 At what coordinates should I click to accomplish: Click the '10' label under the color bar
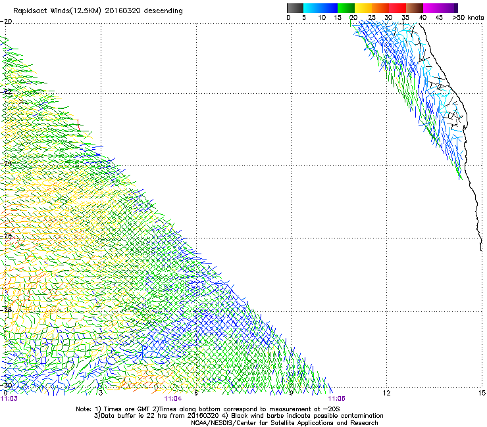(322, 18)
